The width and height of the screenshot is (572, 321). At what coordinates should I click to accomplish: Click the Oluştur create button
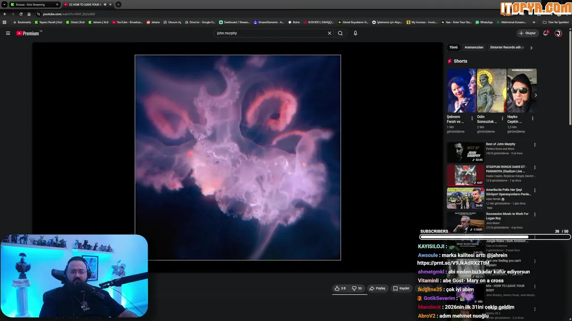click(x=527, y=33)
